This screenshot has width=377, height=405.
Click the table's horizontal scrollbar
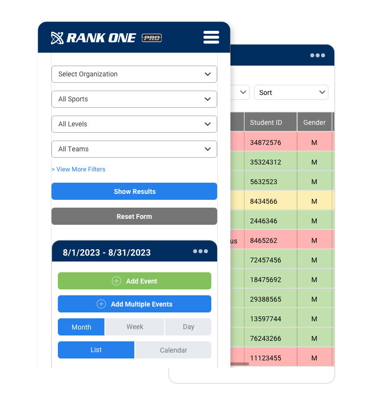pyautogui.click(x=240, y=364)
